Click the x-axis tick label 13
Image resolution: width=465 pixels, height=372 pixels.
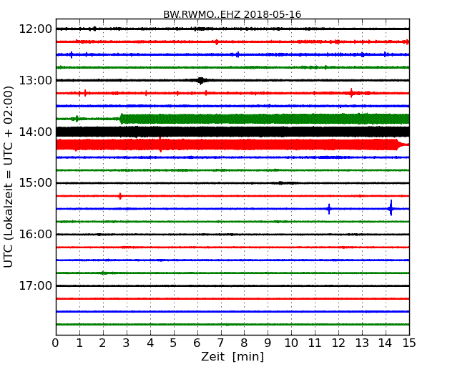point(362,343)
